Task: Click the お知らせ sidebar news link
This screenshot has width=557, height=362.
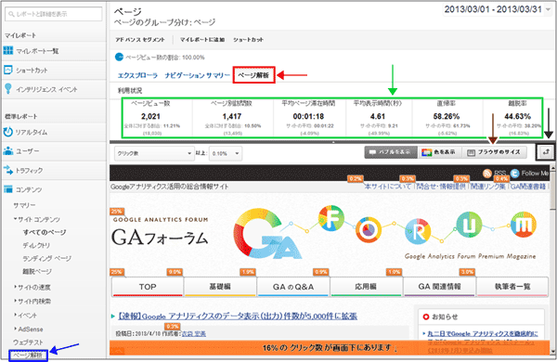Action: pyautogui.click(x=482, y=333)
